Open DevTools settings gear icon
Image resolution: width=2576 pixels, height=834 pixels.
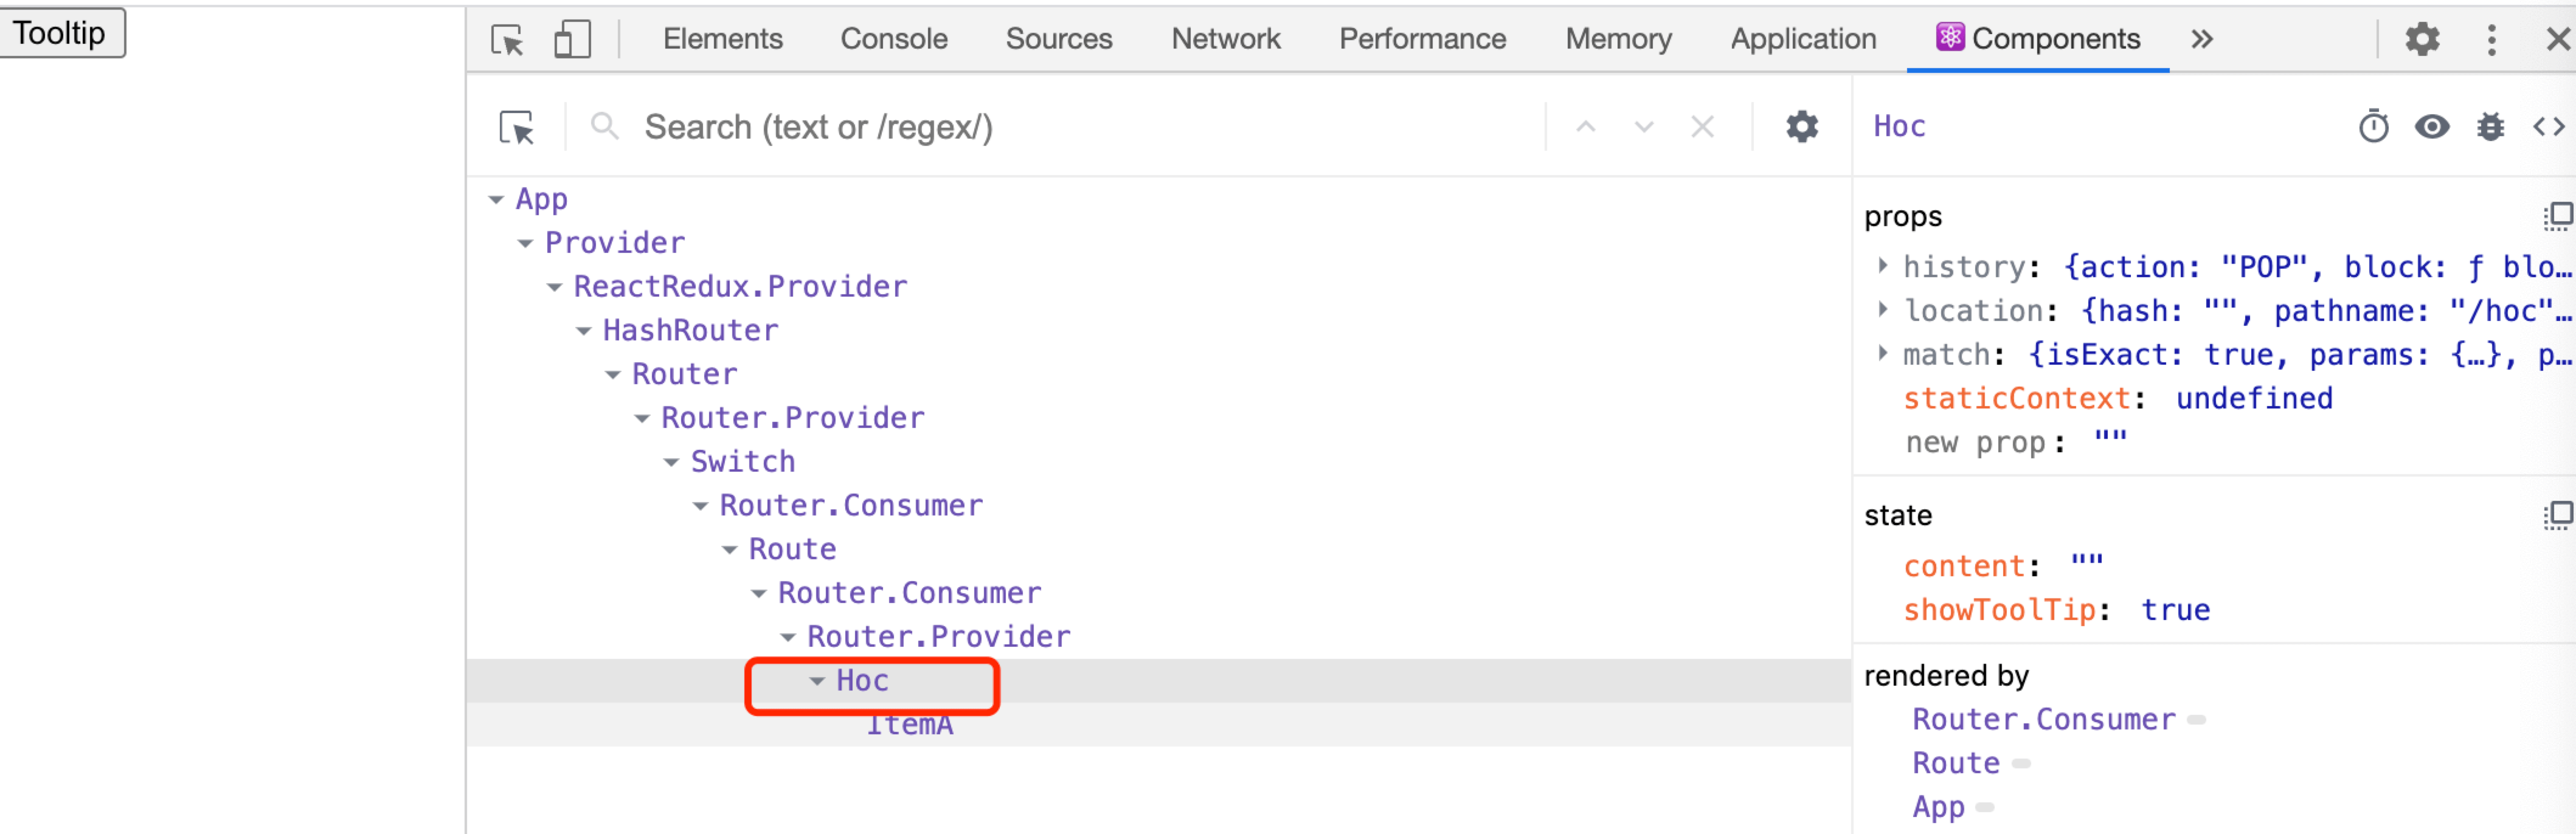(x=2422, y=40)
